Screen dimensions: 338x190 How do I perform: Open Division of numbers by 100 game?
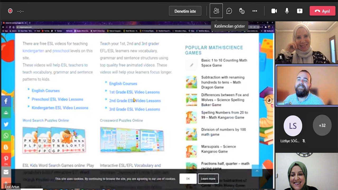pyautogui.click(x=223, y=132)
